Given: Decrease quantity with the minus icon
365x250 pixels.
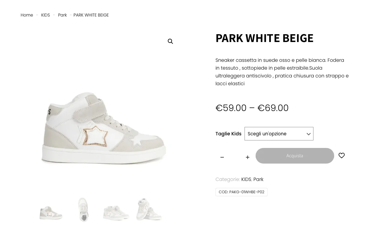Looking at the screenshot, I should pos(222,157).
